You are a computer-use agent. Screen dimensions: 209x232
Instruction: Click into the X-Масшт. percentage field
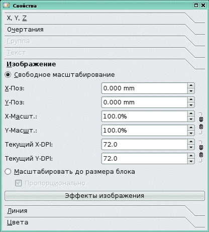(x=144, y=117)
